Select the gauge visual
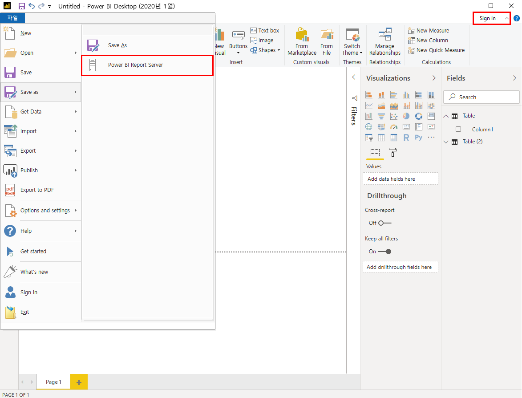The width and height of the screenshot is (522, 398). [394, 127]
